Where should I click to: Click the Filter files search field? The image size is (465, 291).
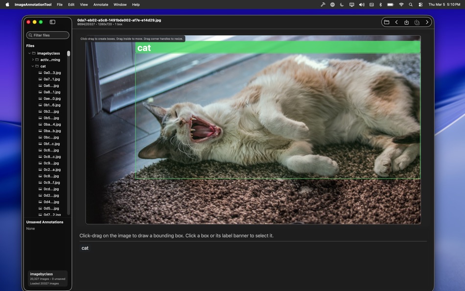[x=48, y=35]
